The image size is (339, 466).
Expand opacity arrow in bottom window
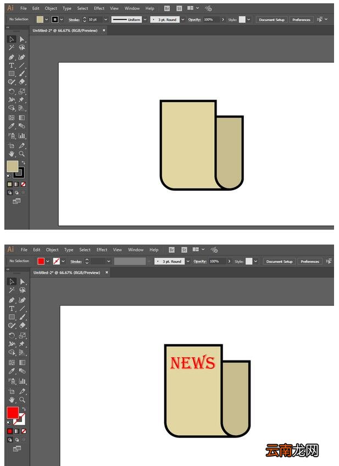click(229, 261)
